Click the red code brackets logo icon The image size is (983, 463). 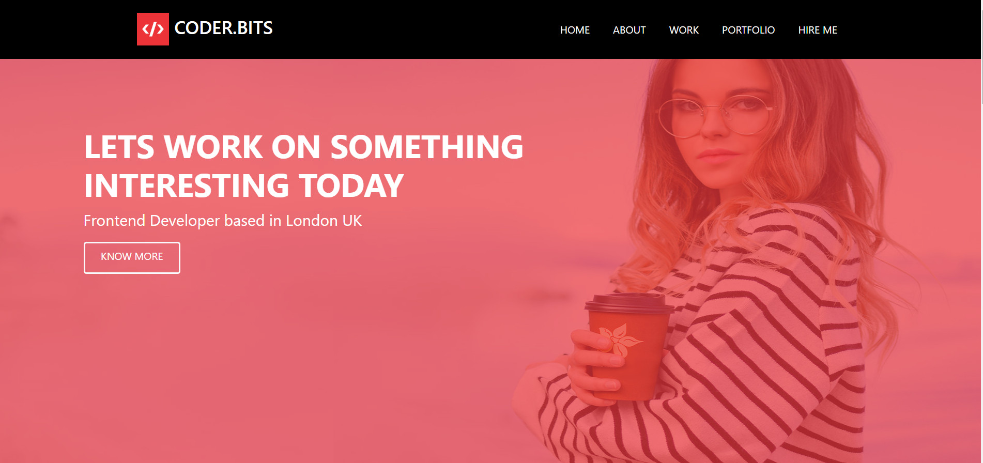(x=153, y=29)
